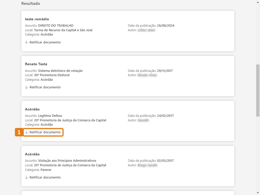Click the scrollbar down arrow button
This screenshot has width=260, height=195.
coord(258,193)
